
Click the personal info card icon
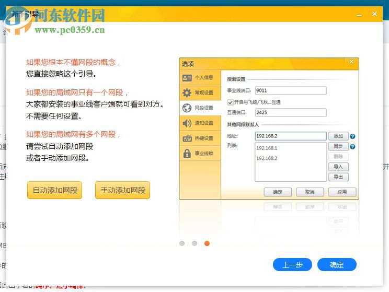(187, 78)
